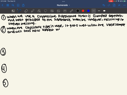Select the thickest stroke width

pos(104,11)
